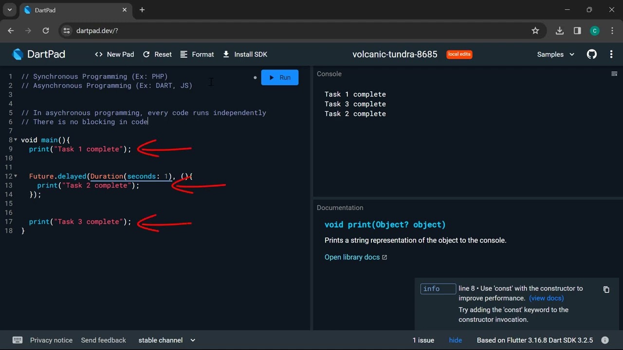Show keyboard shortcuts icon
The width and height of the screenshot is (623, 350).
[x=18, y=340]
